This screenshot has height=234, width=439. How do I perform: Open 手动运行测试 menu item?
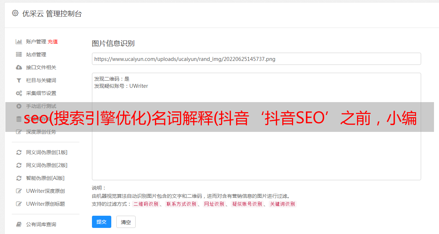[x=41, y=106]
